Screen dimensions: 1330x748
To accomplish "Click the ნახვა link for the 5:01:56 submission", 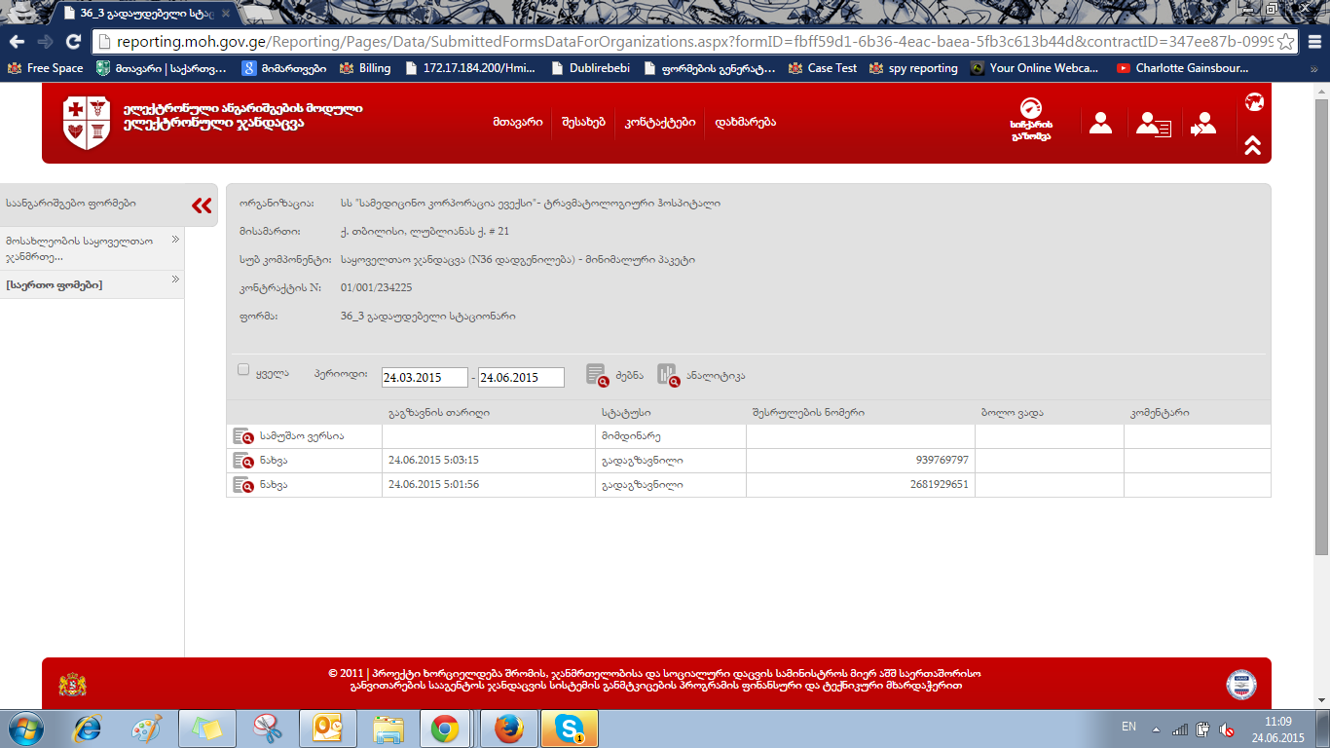I will tap(273, 484).
